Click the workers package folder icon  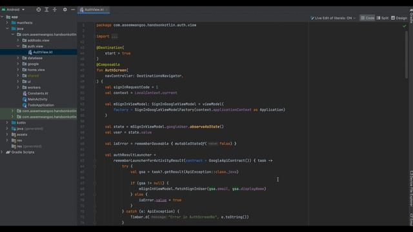[x=25, y=88]
